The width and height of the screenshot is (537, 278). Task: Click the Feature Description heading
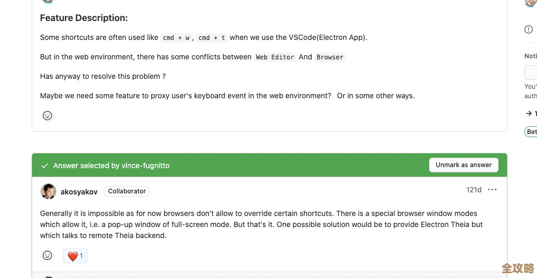pyautogui.click(x=84, y=18)
